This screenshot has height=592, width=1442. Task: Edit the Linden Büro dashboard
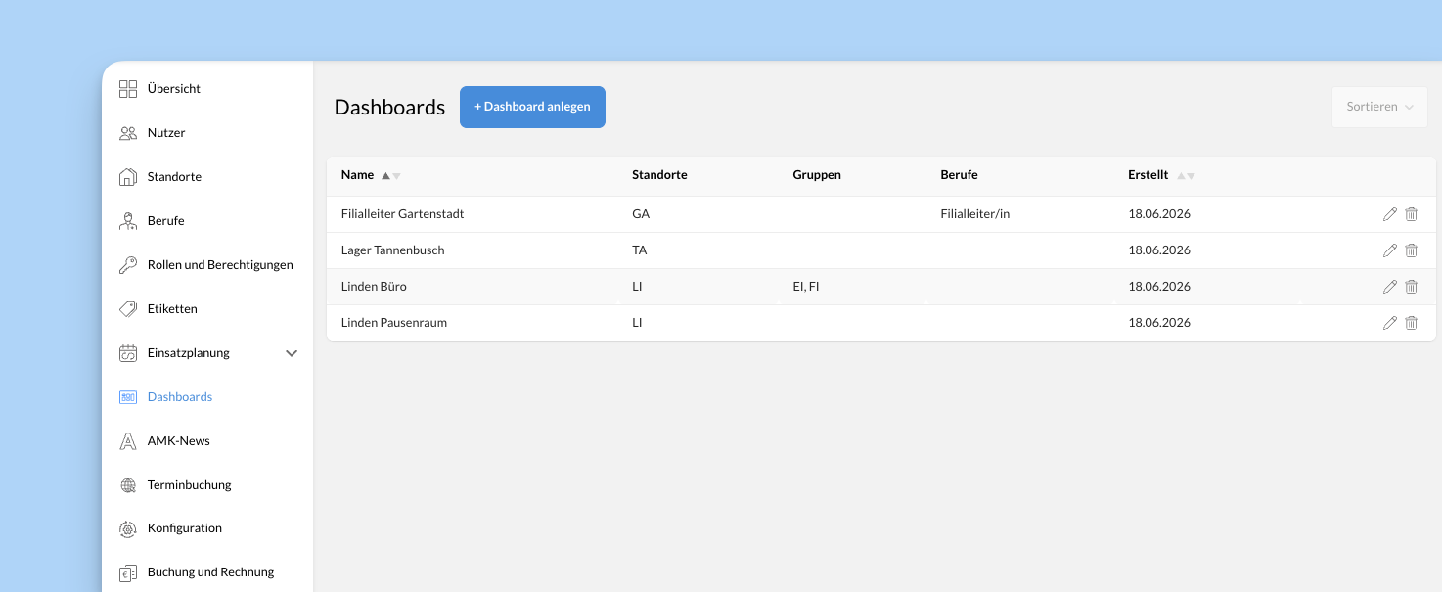(1389, 287)
